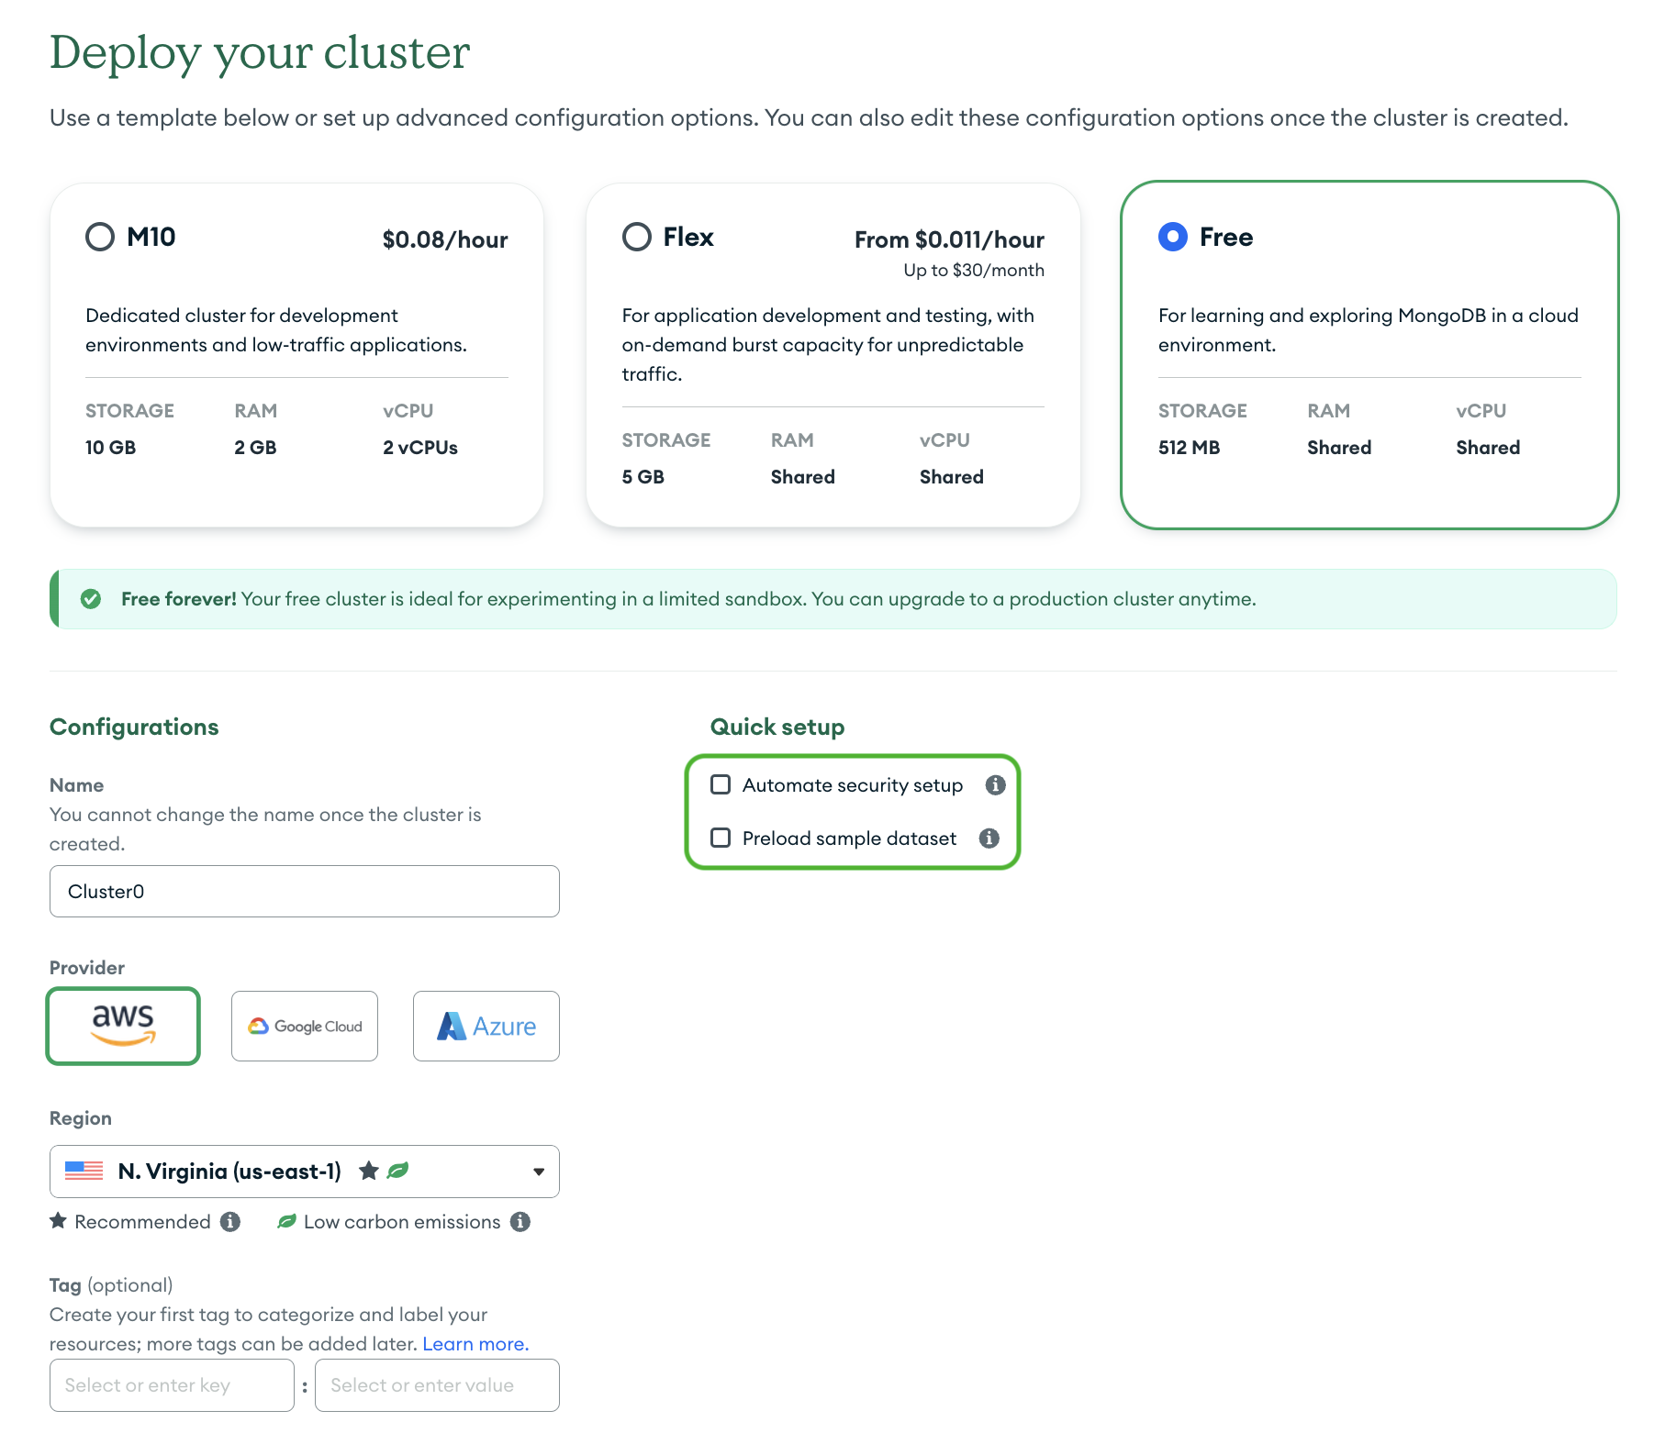The width and height of the screenshot is (1654, 1444).
Task: Click the low carbon leaf icon in legend
Action: click(286, 1221)
